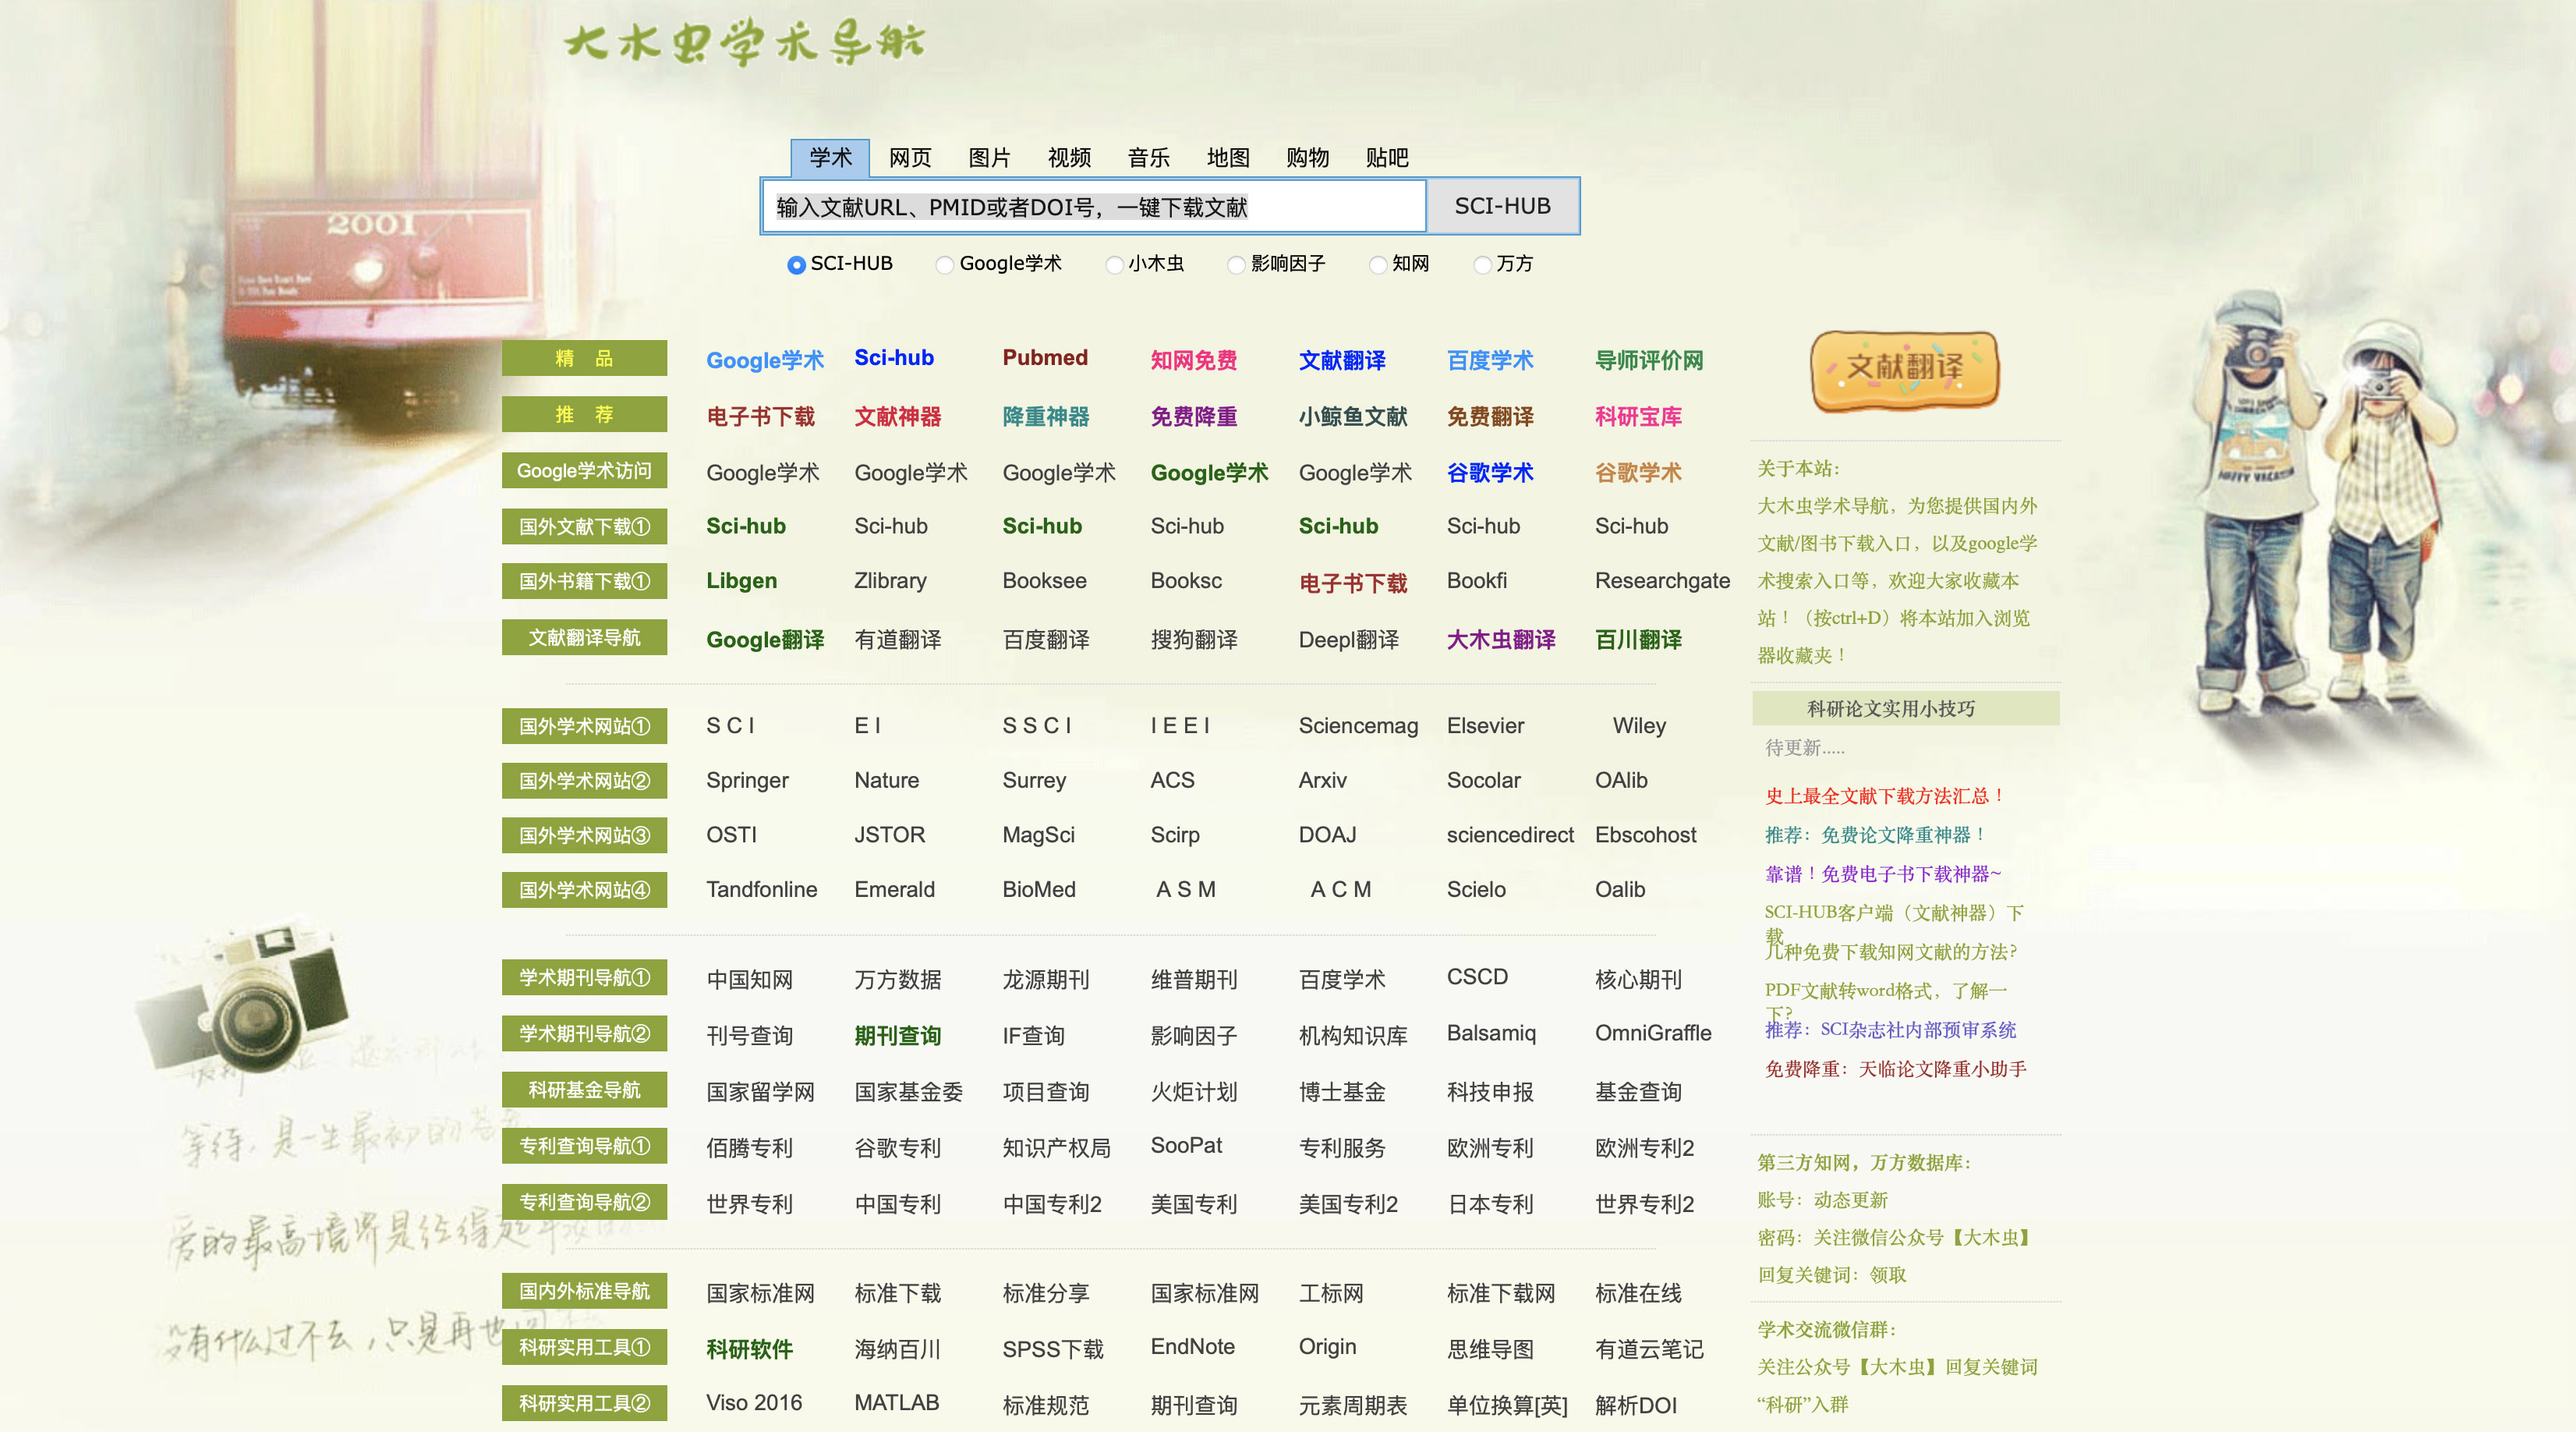Viewport: 2576px width, 1432px height.
Task: Open the MATLAB link
Action: coord(896,1403)
